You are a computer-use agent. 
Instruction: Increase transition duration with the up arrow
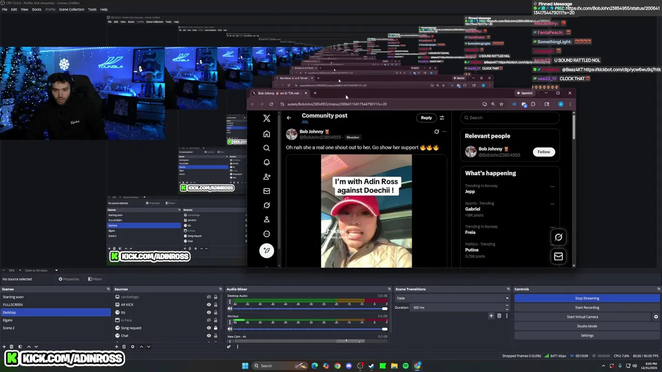pos(507,306)
